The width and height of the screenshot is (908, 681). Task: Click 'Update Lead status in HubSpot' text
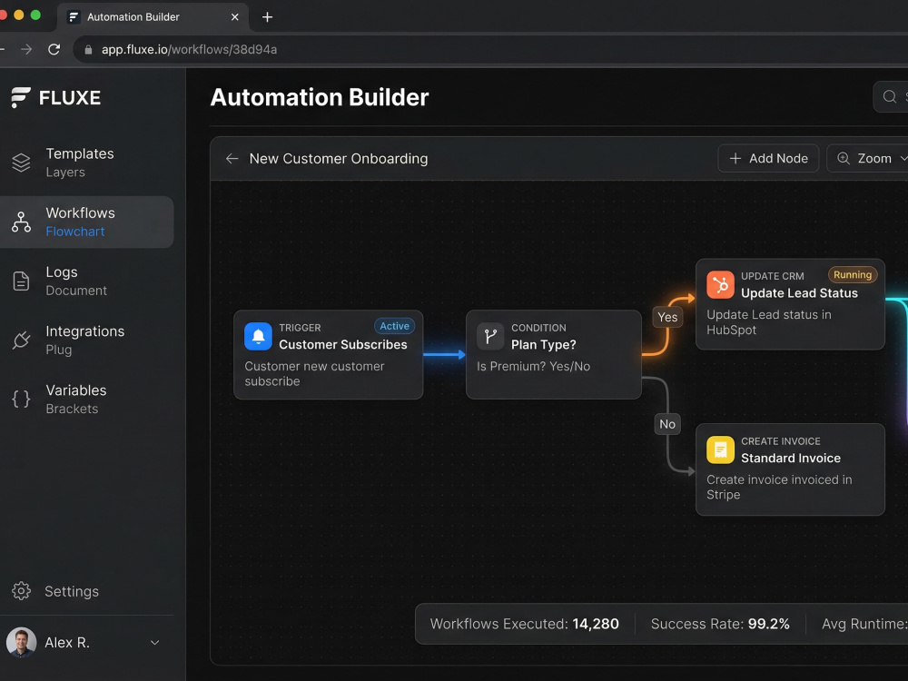[x=768, y=322]
